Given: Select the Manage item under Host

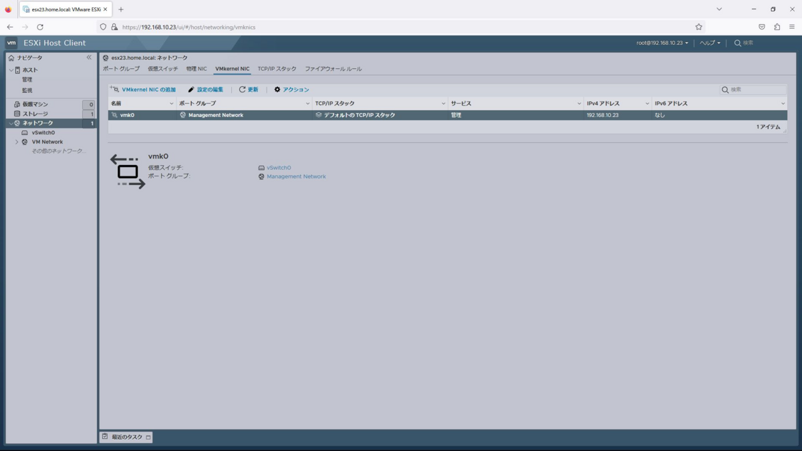Looking at the screenshot, I should coord(27,80).
